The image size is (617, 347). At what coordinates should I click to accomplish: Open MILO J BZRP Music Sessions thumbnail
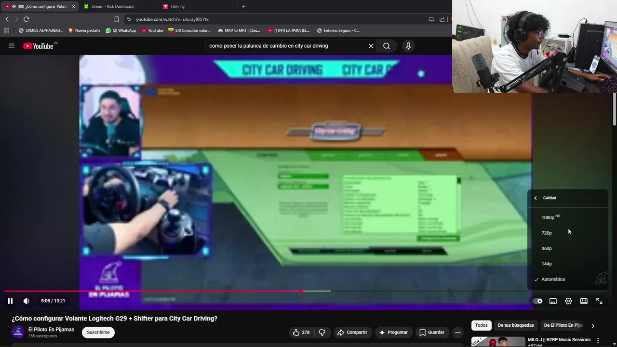tap(498, 342)
